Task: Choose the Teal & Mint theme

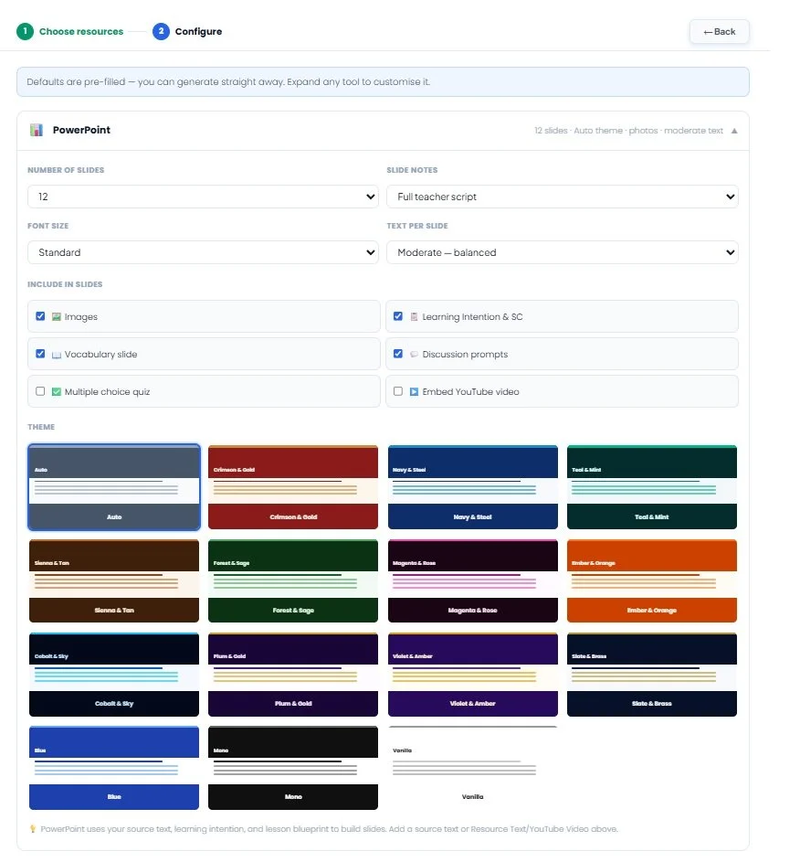Action: pos(652,487)
